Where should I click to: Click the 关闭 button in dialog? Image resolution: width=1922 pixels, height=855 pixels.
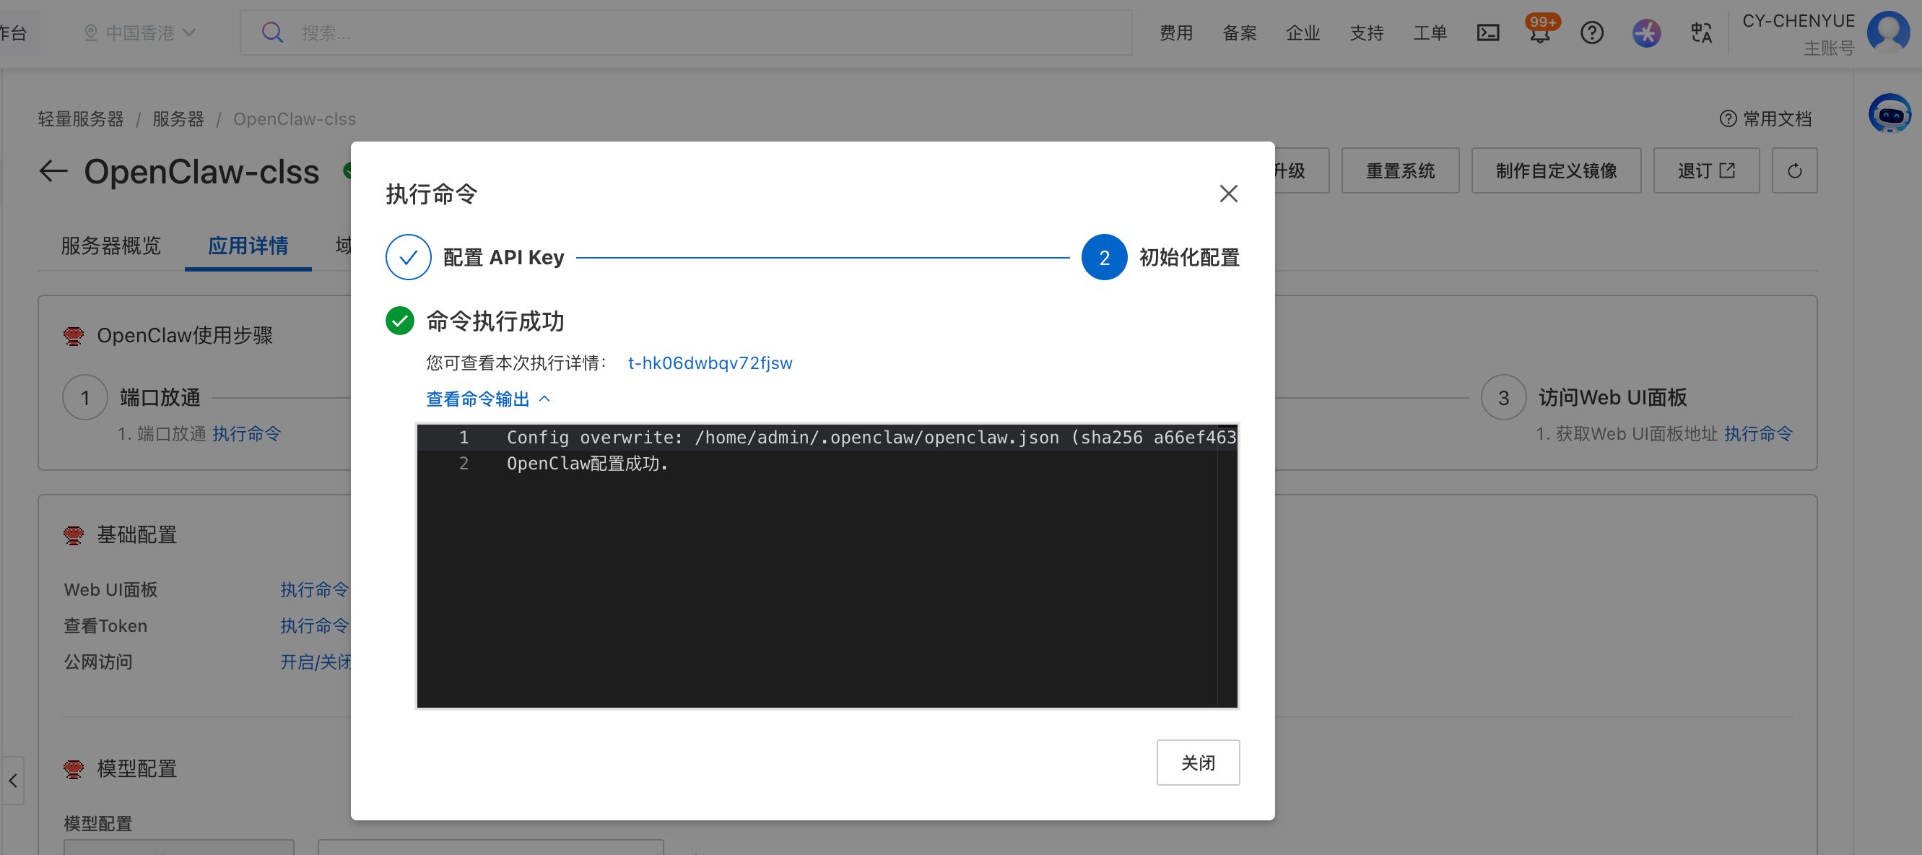(x=1198, y=763)
